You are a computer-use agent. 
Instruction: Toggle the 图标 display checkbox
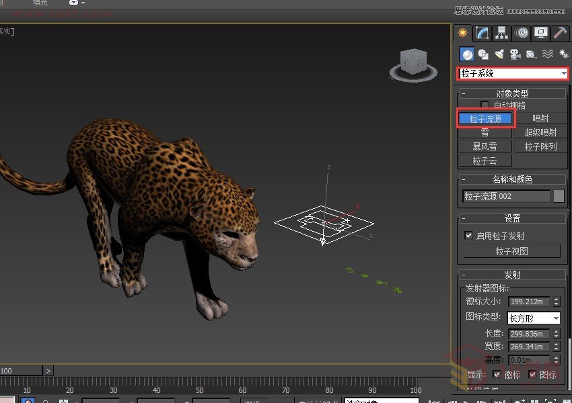[532, 374]
